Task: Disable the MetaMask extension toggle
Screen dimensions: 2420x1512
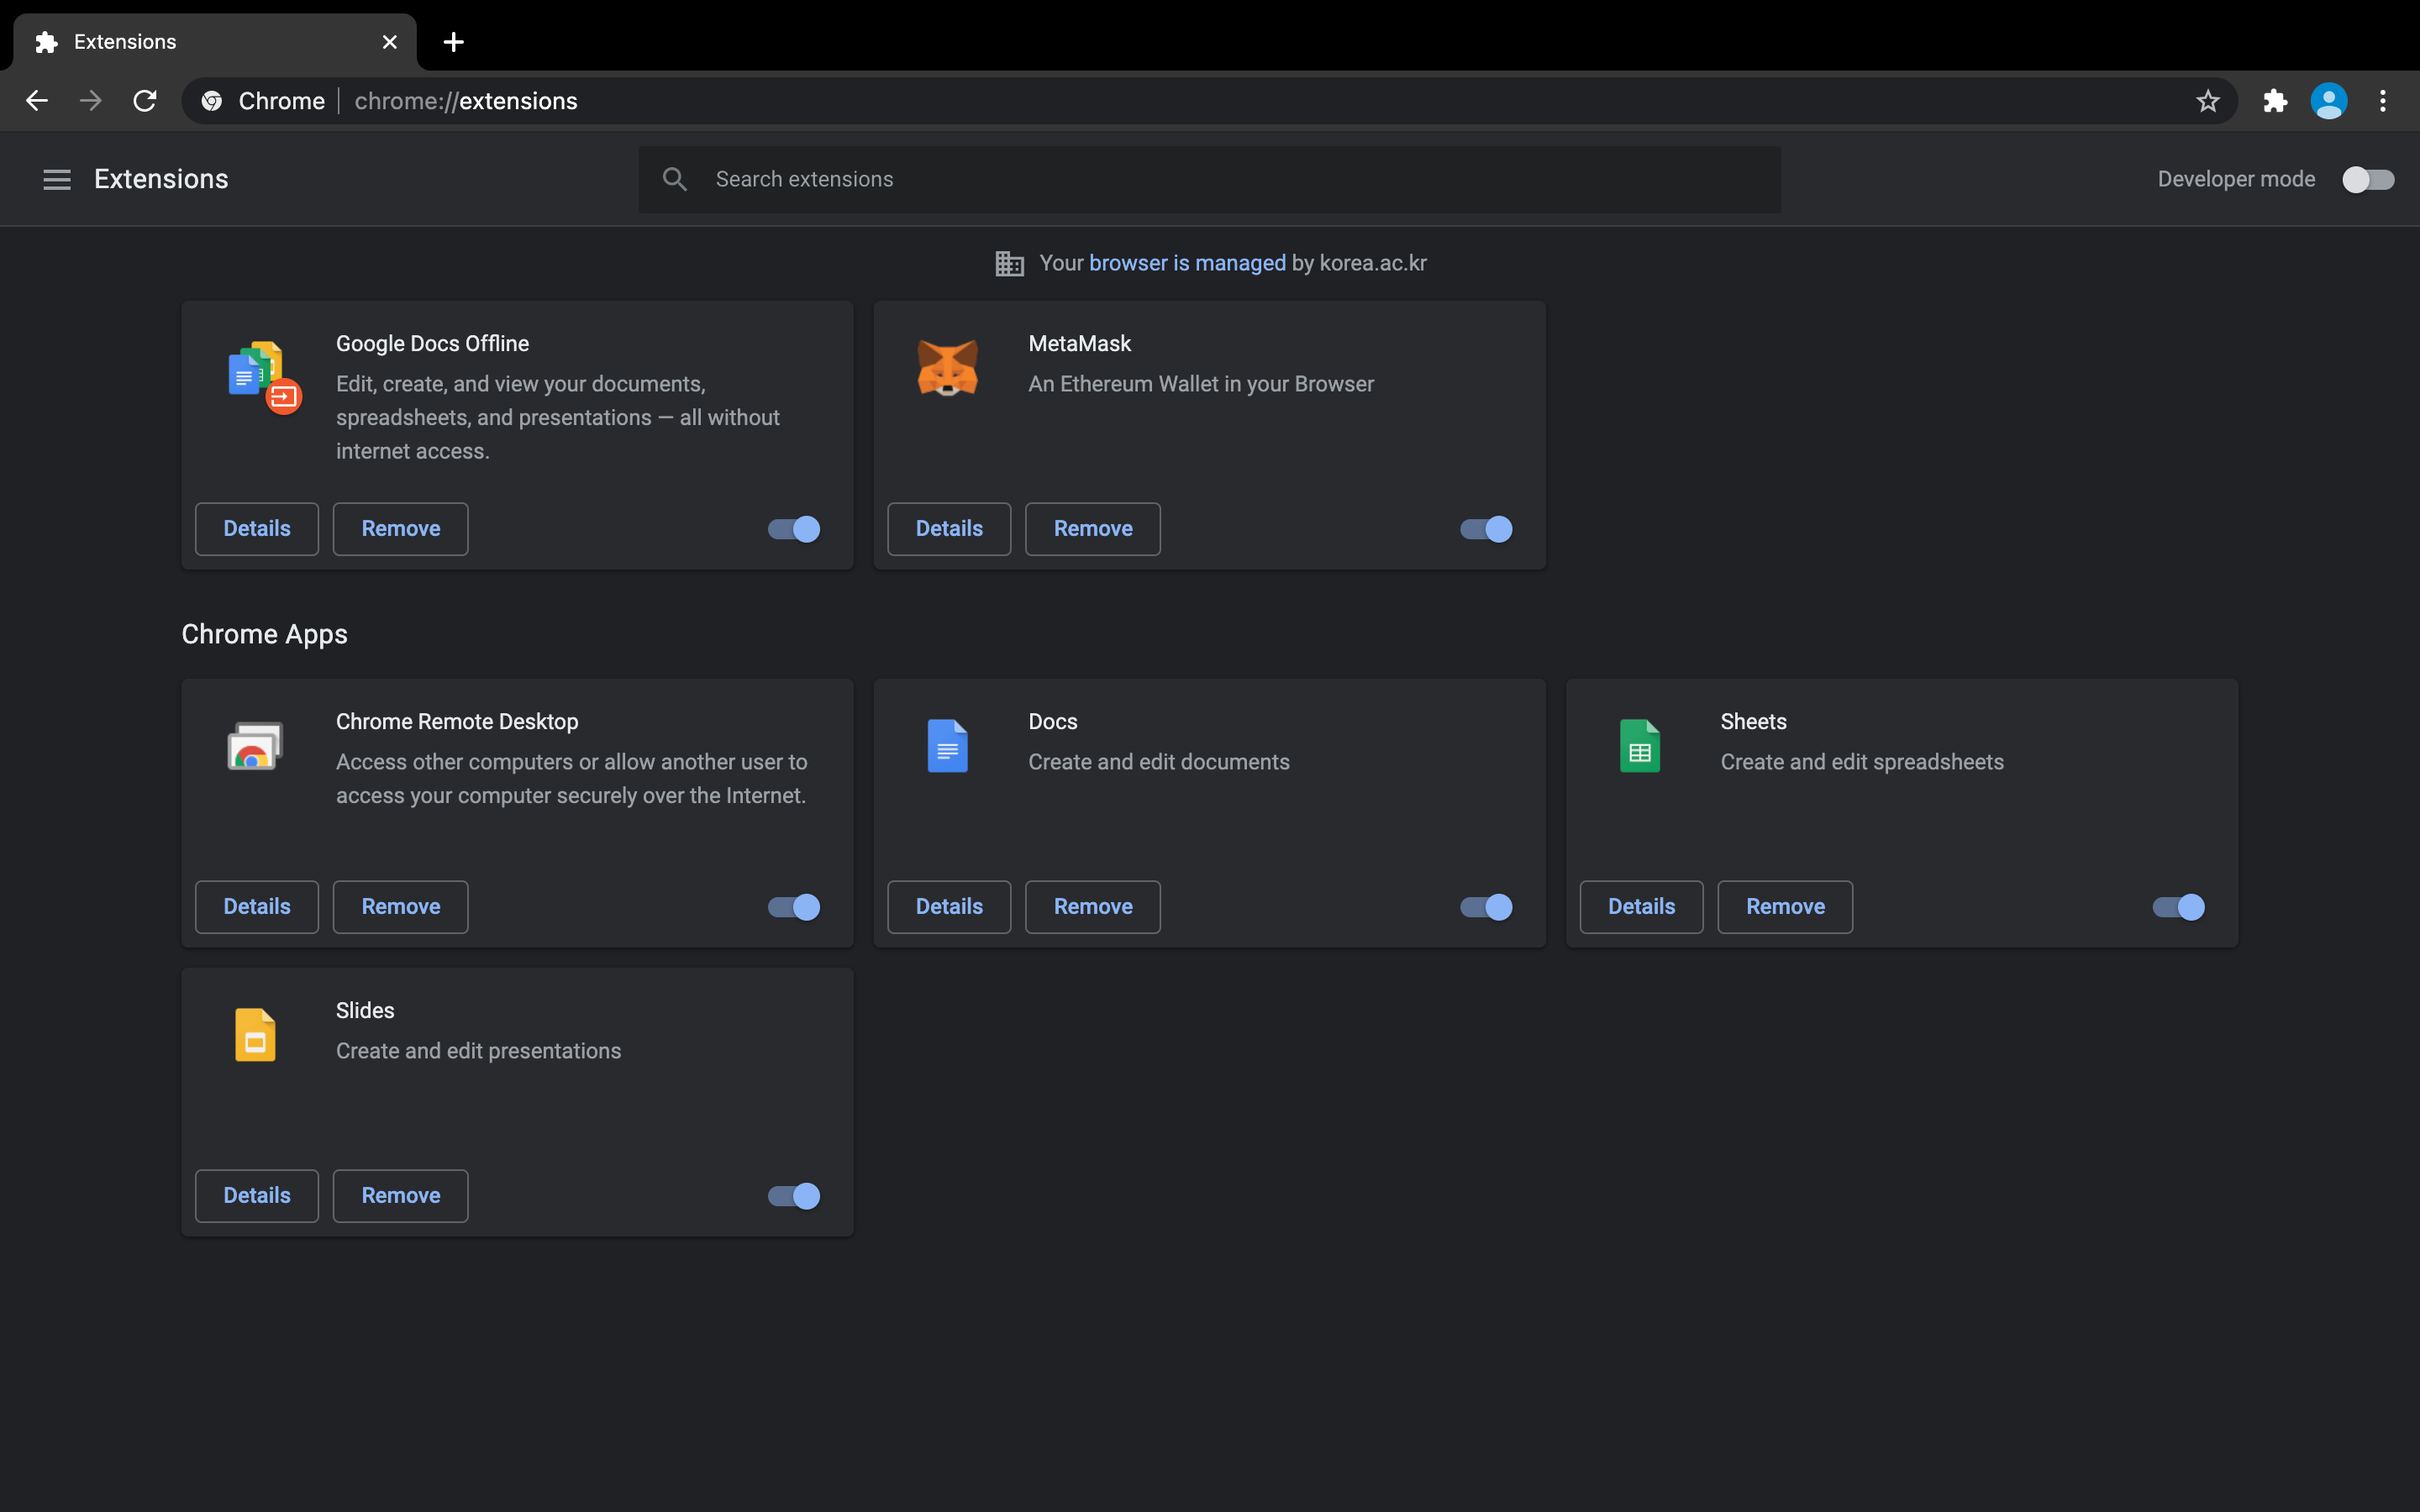Action: pos(1486,529)
